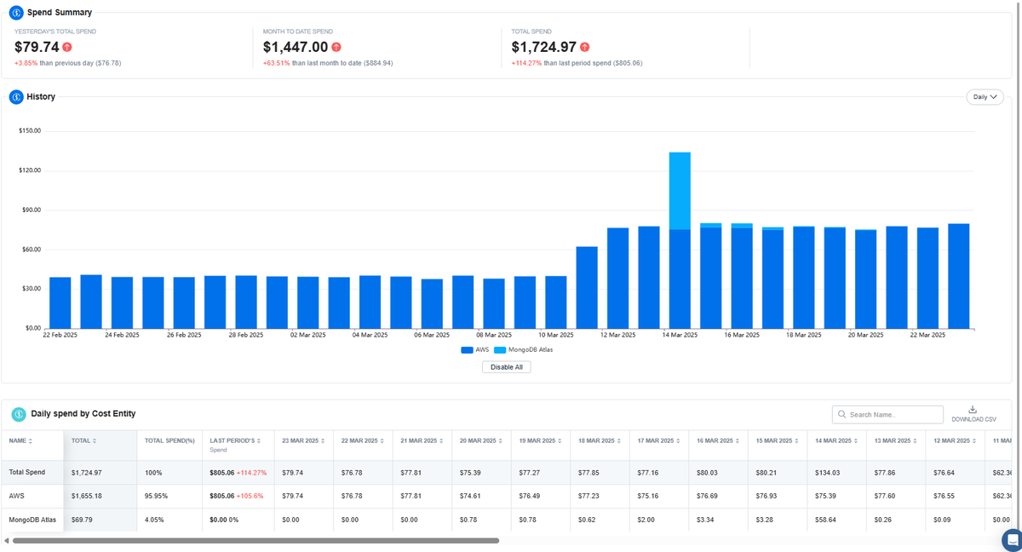Open the Daily granularity dropdown
Image resolution: width=1022 pixels, height=552 pixels.
[x=985, y=97]
